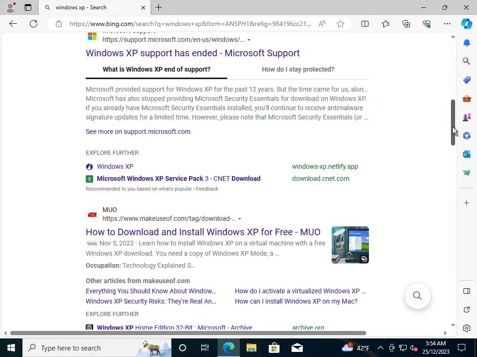Open weather widget showing 42°F
The height and width of the screenshot is (357, 477).
(x=355, y=348)
